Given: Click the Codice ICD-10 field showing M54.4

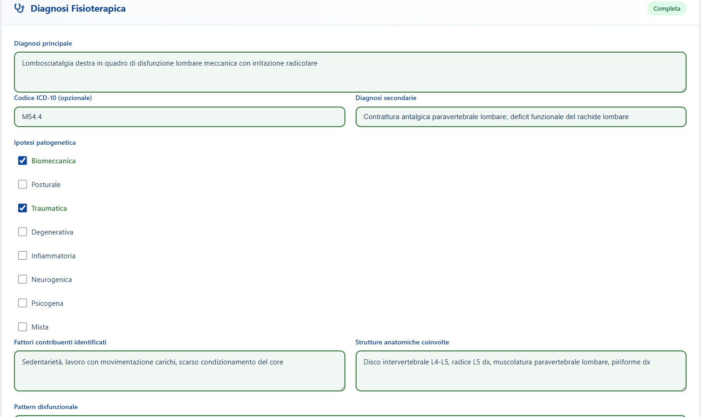Looking at the screenshot, I should (x=179, y=117).
